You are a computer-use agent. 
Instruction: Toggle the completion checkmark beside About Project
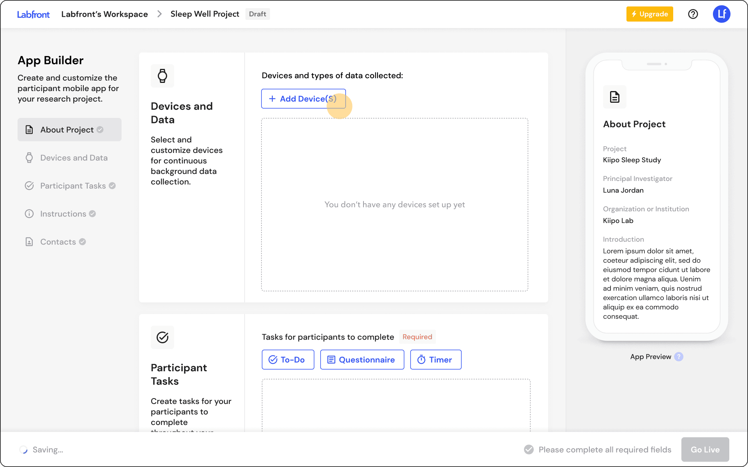[x=100, y=130]
